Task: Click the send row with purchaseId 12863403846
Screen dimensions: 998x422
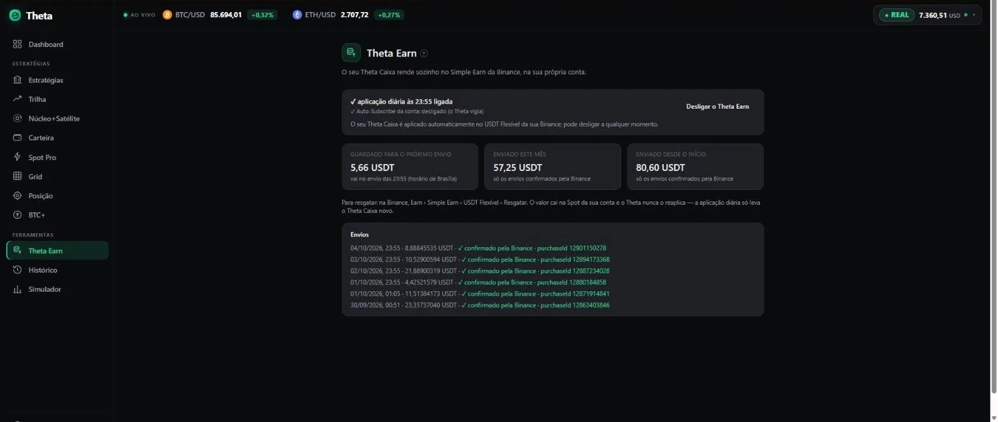Action: [480, 305]
